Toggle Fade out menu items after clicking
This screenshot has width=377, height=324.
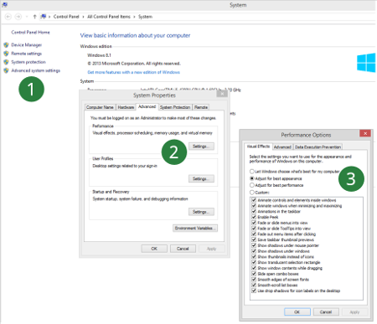pyautogui.click(x=254, y=234)
